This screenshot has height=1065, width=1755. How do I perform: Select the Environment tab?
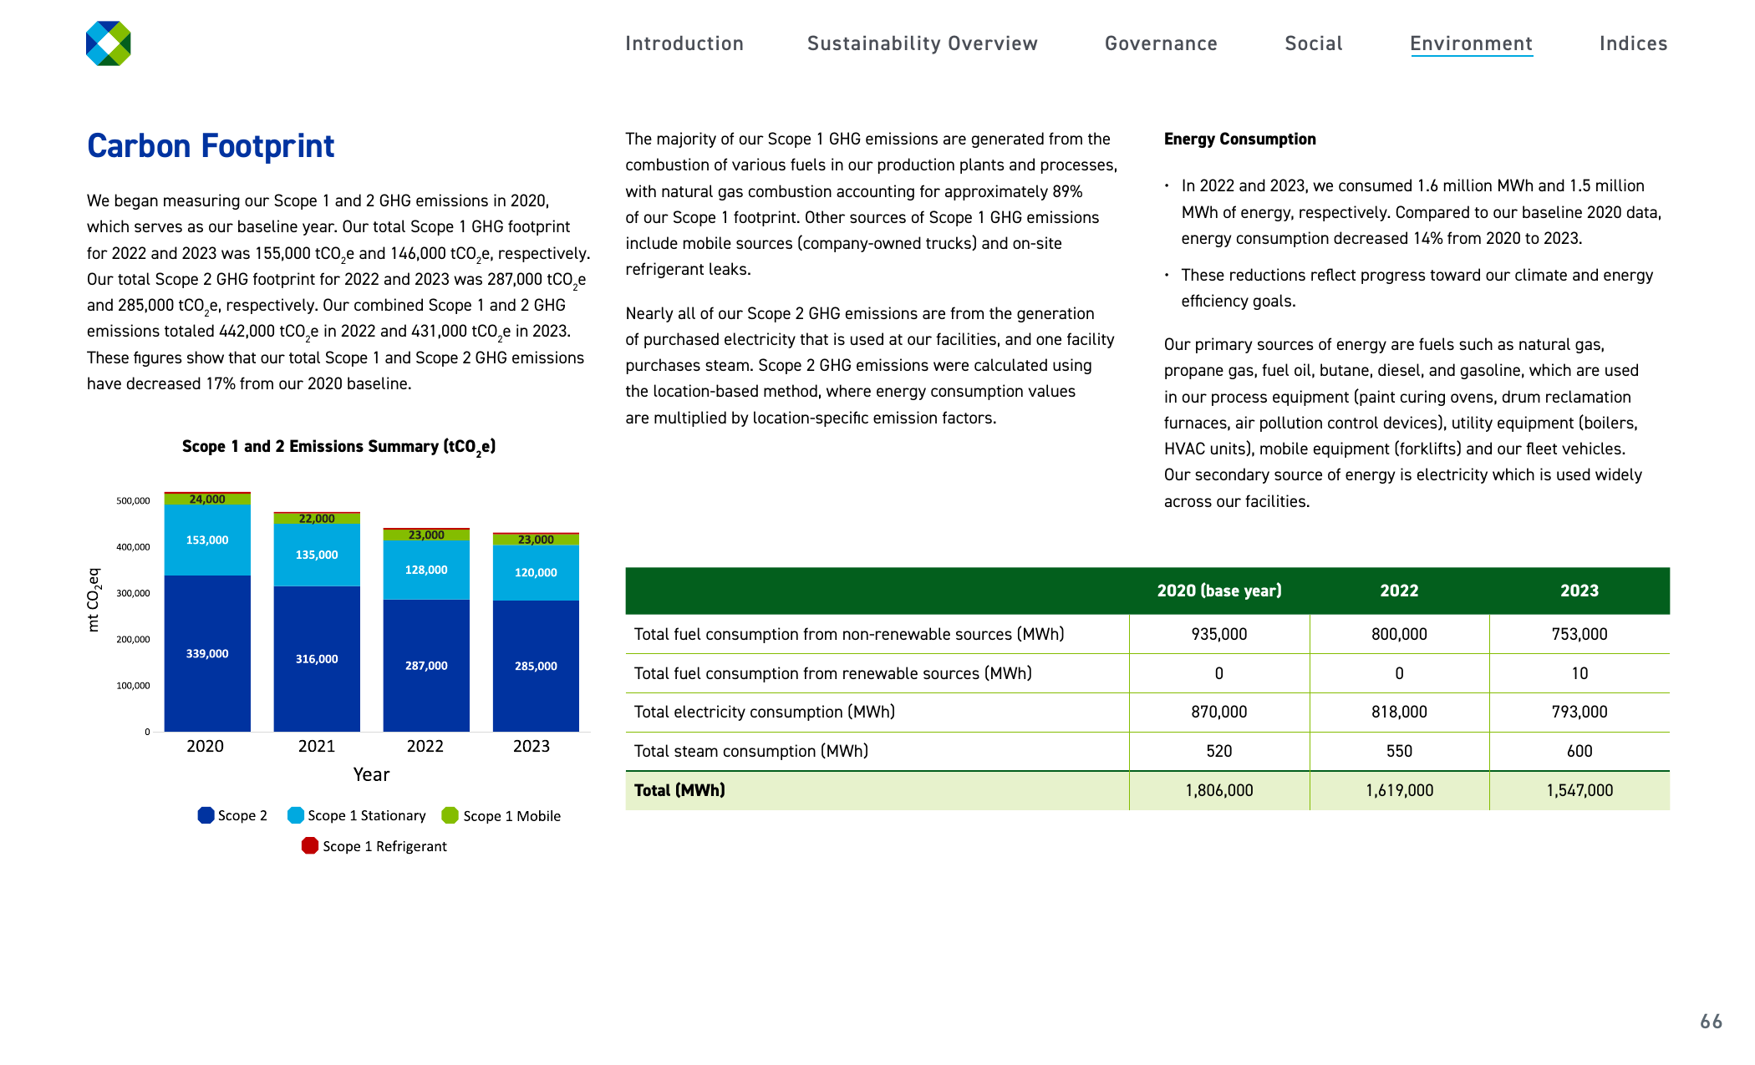(1472, 43)
